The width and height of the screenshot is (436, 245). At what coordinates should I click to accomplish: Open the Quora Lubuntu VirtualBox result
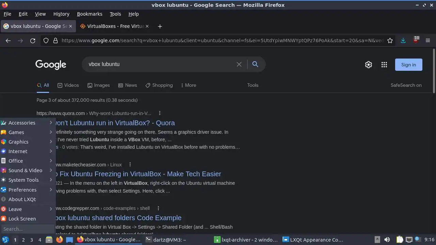click(115, 123)
